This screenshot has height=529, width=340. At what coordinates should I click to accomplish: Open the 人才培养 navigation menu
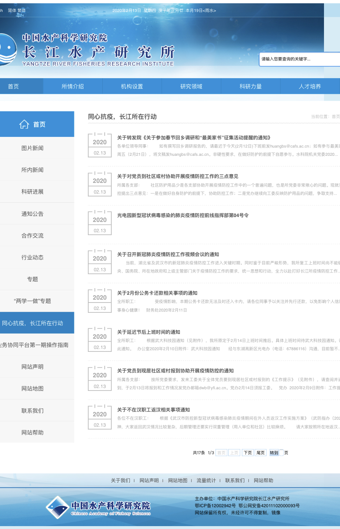pos(310,86)
